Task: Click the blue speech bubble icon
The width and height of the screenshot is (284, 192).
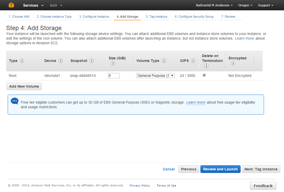Action: click(15, 101)
